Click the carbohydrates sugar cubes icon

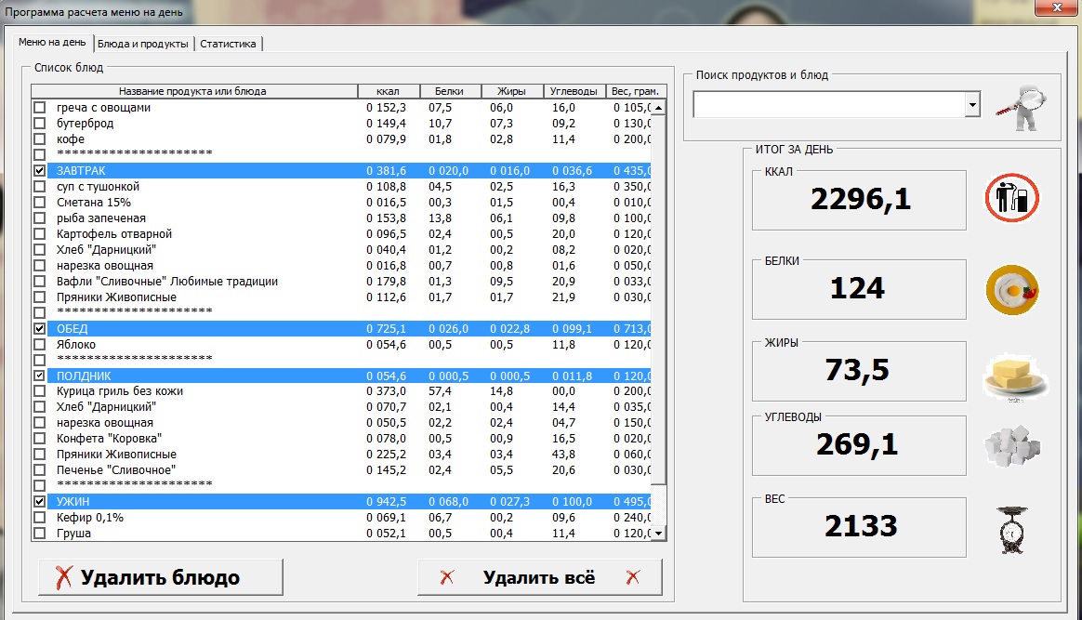click(1011, 446)
